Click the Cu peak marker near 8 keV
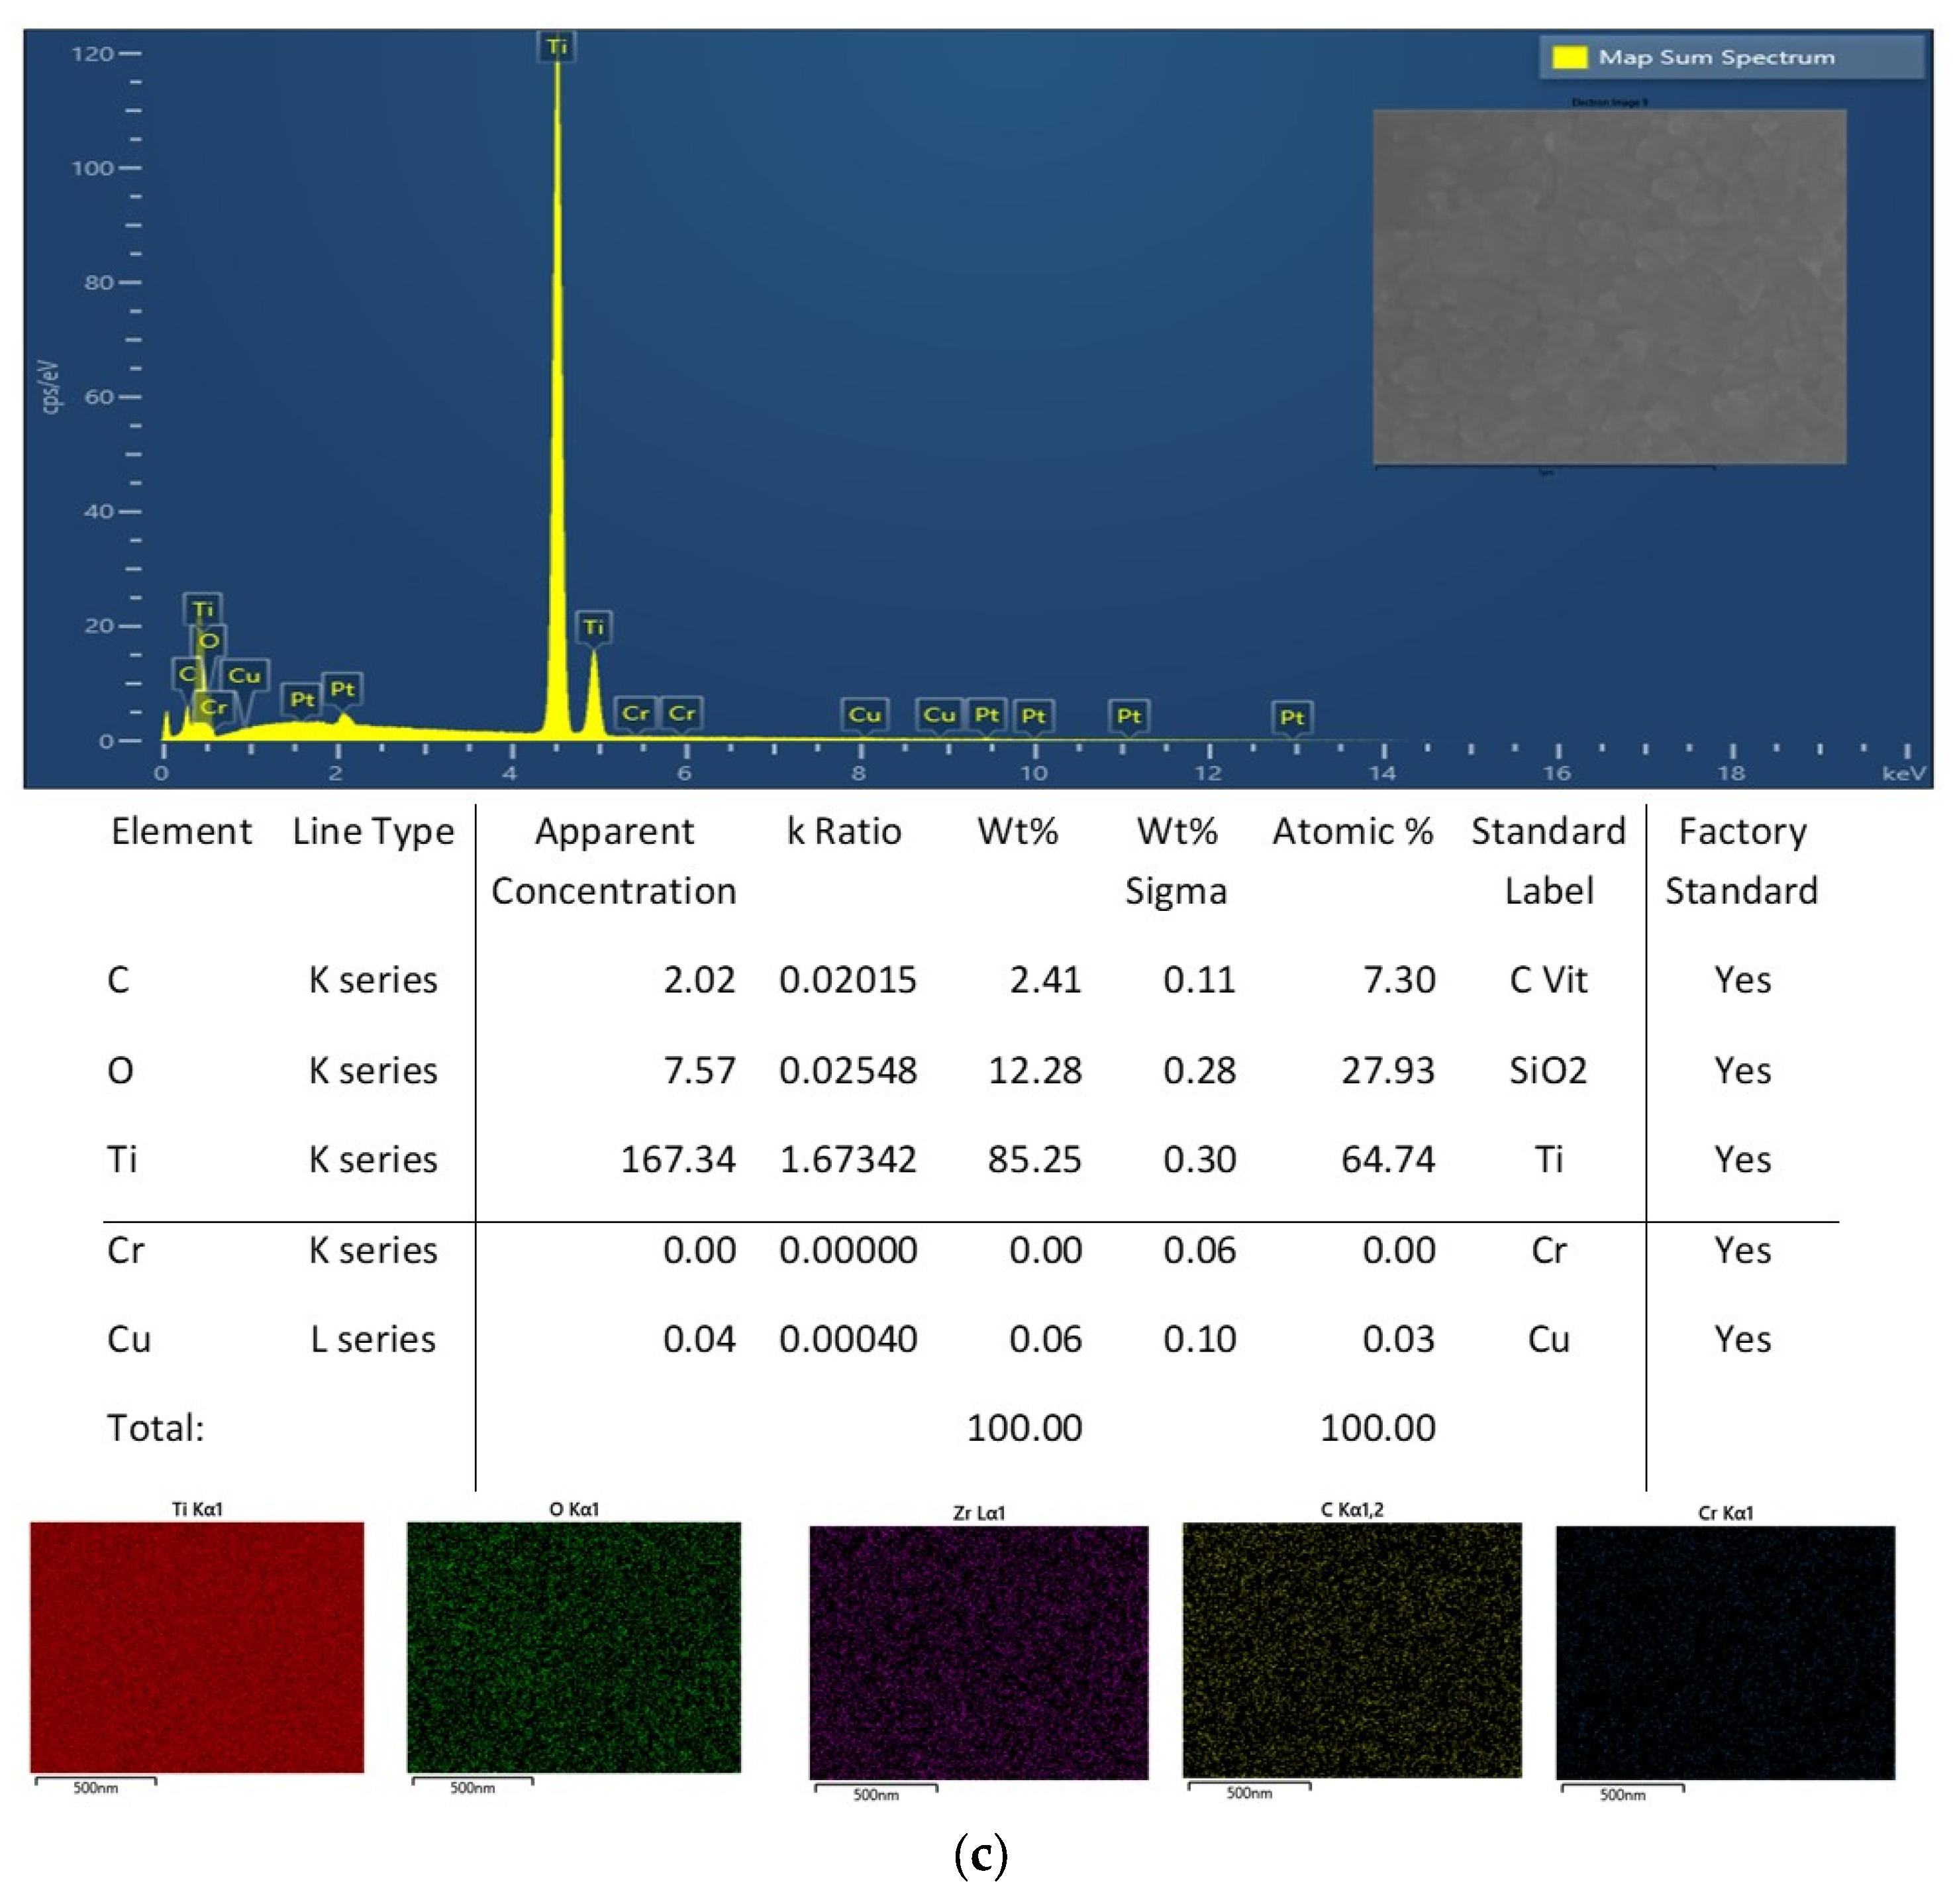This screenshot has width=1953, height=1904. coord(866,714)
